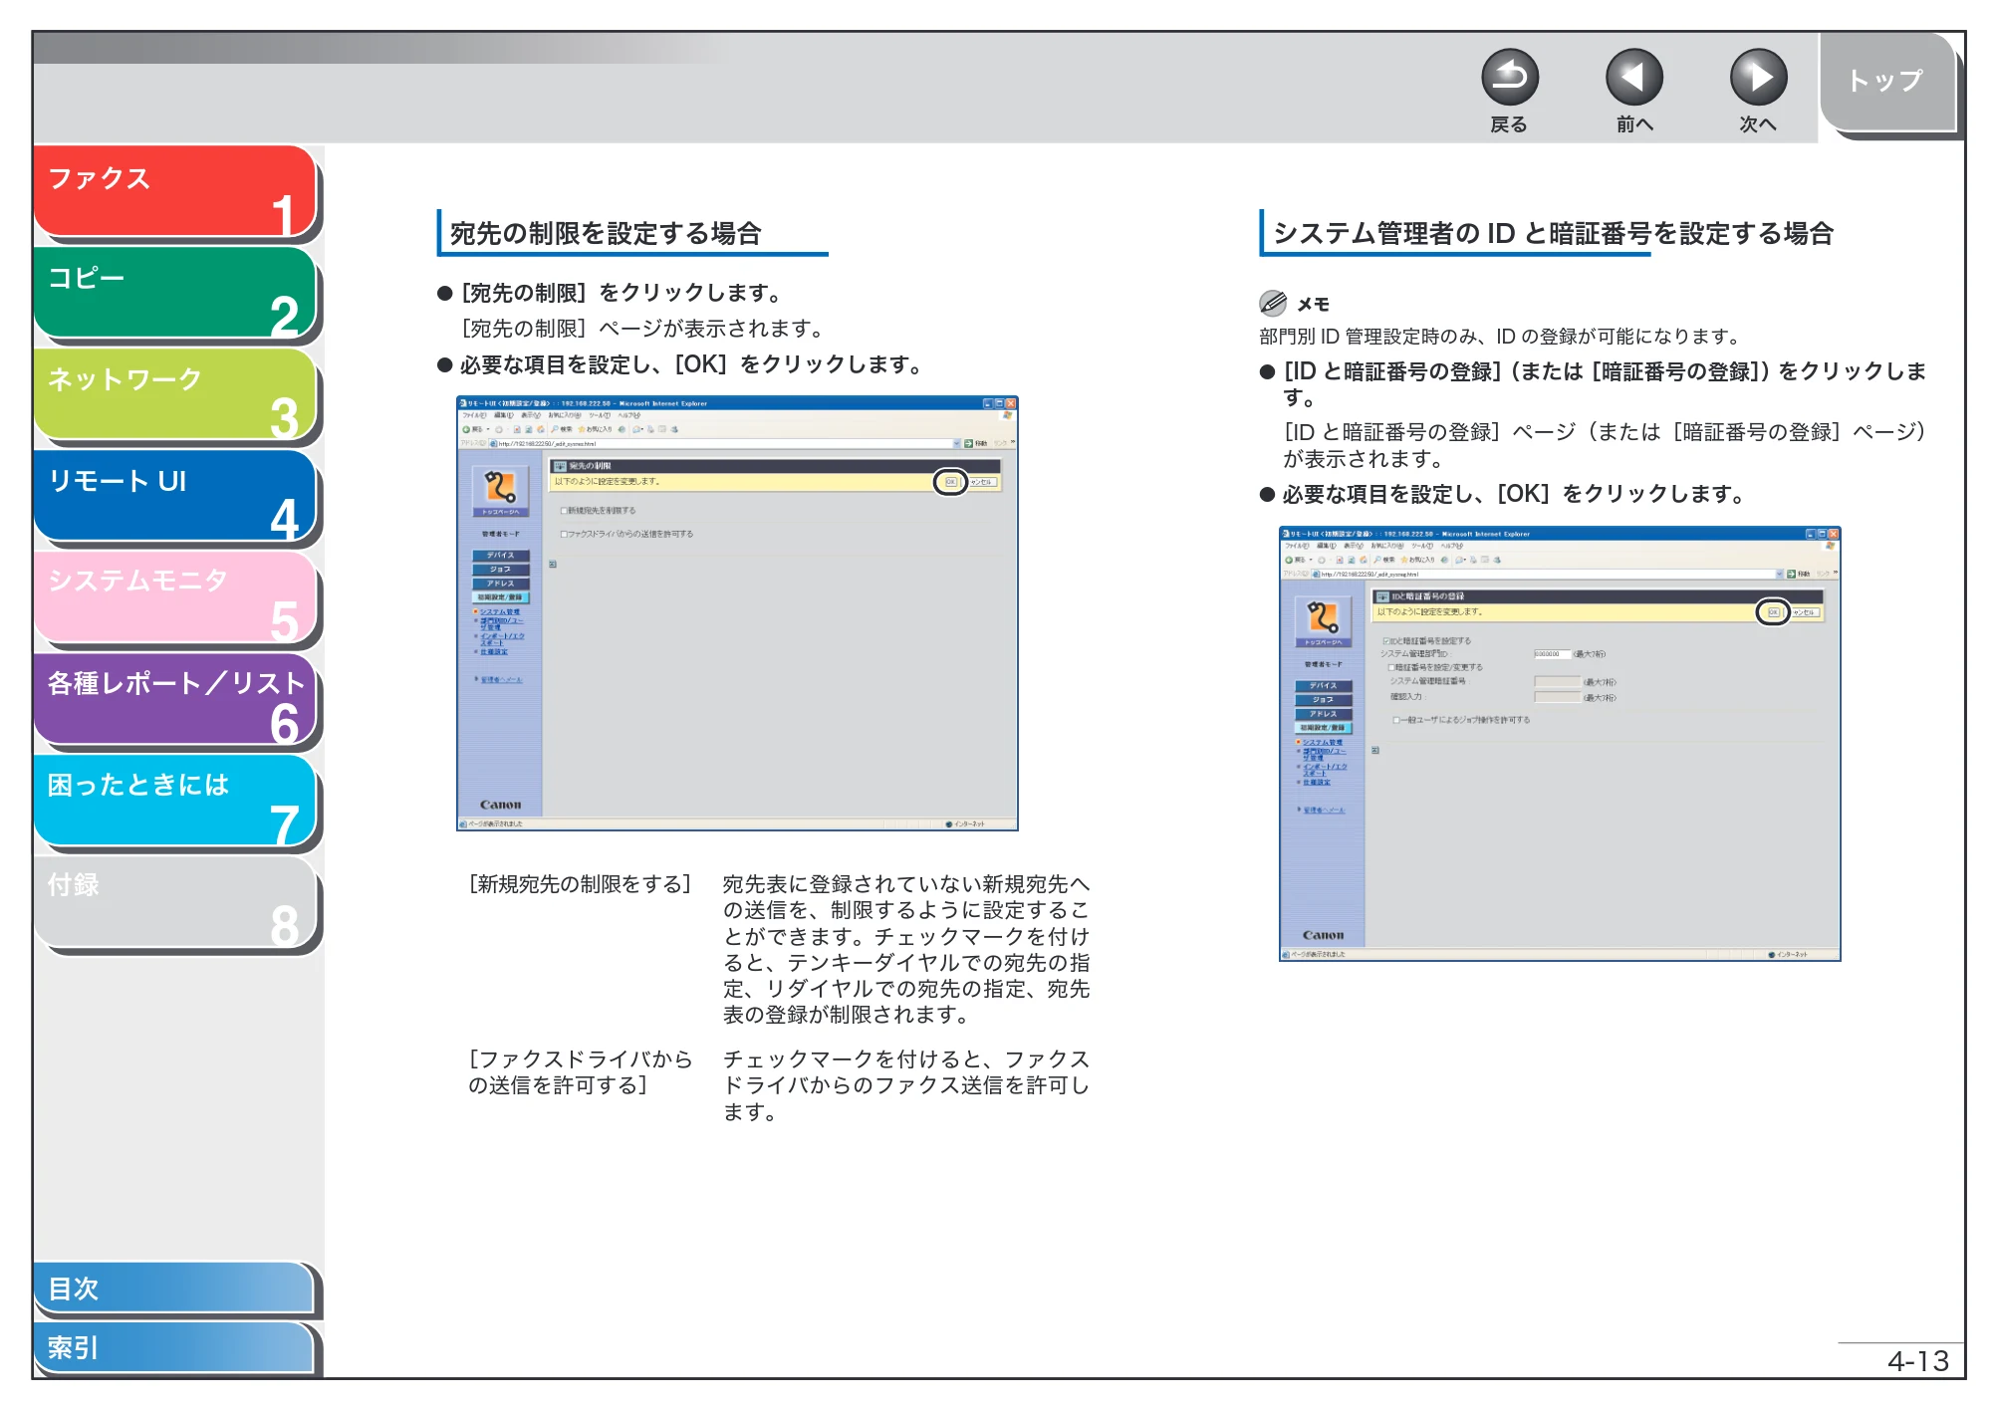Open chapter 2 コピー tab
This screenshot has height=1409, width=1992.
(x=174, y=294)
